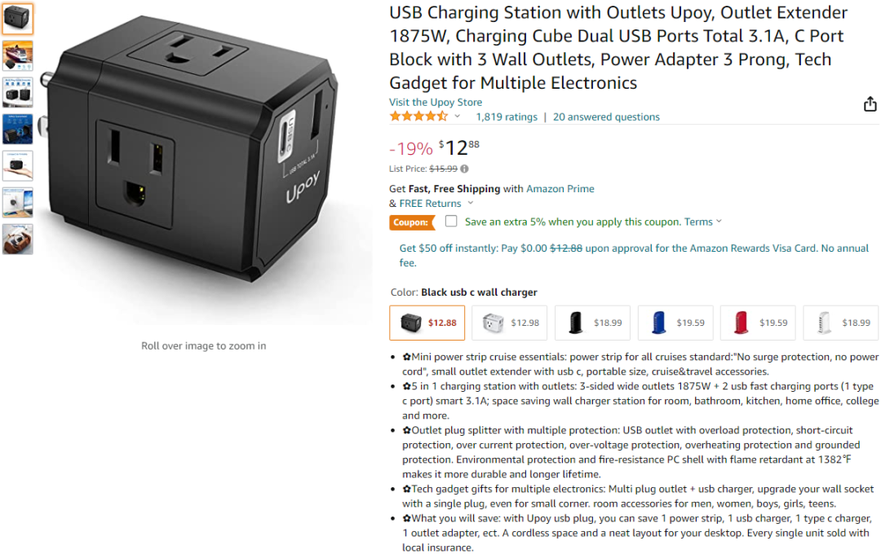Show the hand-holding-charger thumbnail

(17, 165)
